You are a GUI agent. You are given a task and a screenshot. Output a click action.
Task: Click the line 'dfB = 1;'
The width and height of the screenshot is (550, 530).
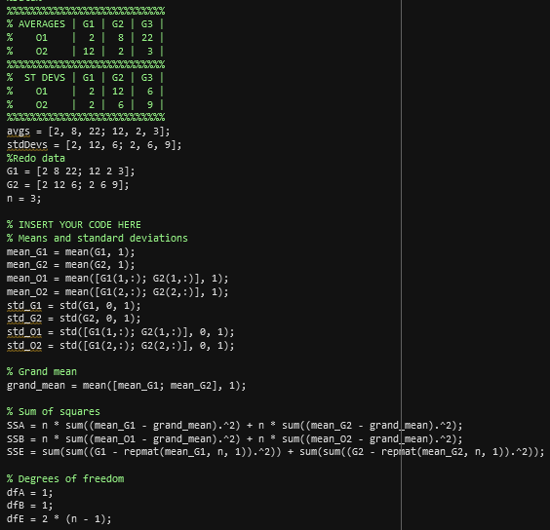pyautogui.click(x=30, y=506)
